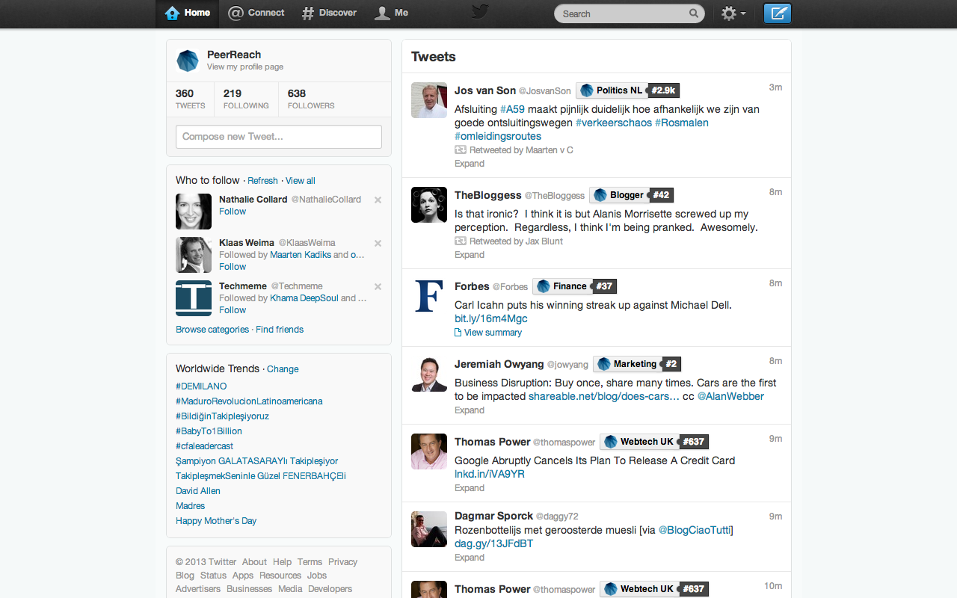Click the #2.9k rank tag
Viewport: 957px width, 598px height.
click(663, 90)
